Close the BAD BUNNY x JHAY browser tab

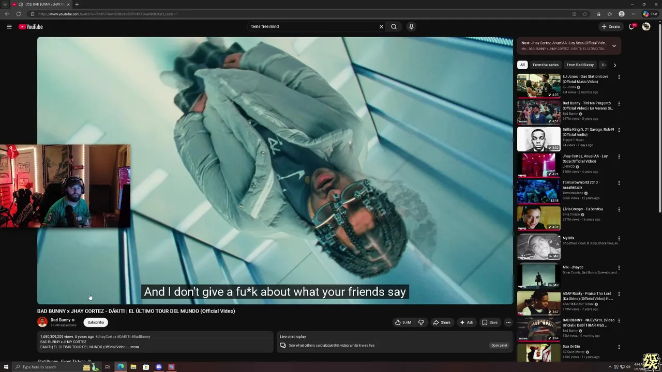pos(68,4)
